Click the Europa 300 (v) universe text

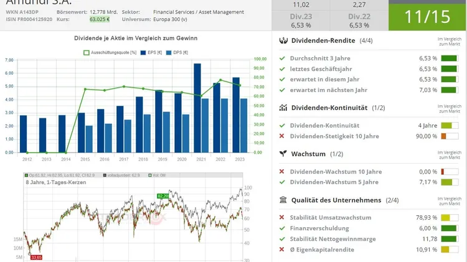(170, 19)
